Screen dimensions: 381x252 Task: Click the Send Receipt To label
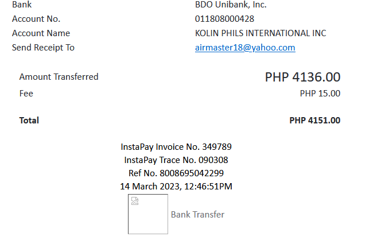43,48
